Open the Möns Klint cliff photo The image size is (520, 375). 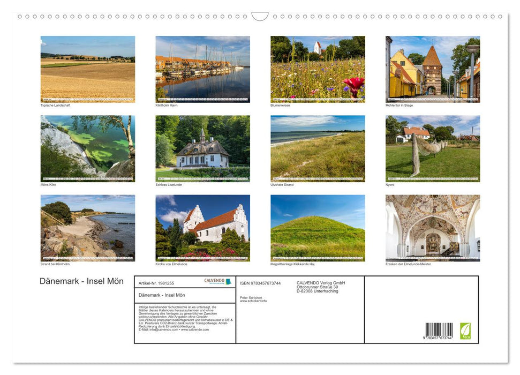88,148
